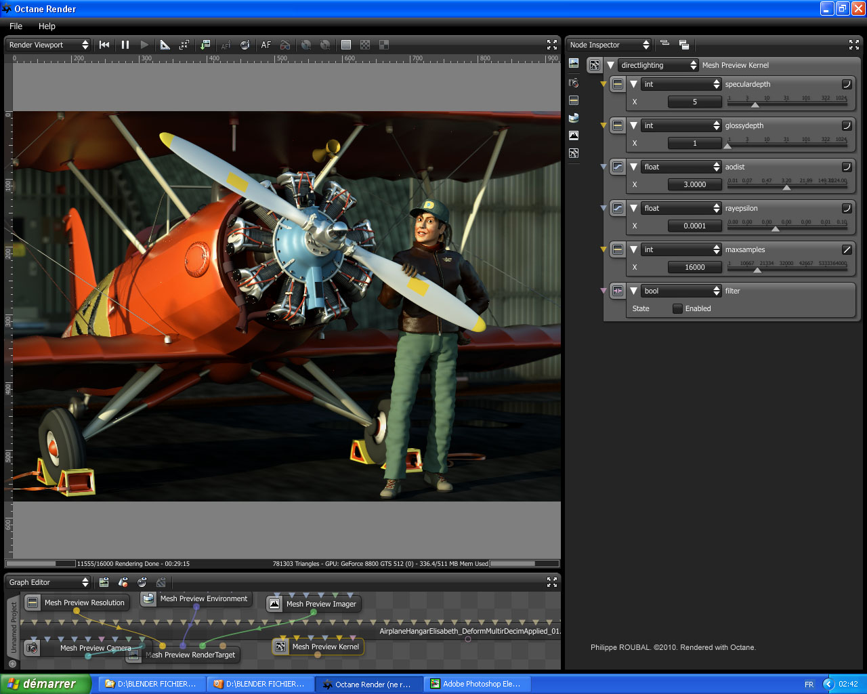Screen dimensions: 867x694
Task: Open the directlighting kernel type dropdown
Action: click(658, 65)
